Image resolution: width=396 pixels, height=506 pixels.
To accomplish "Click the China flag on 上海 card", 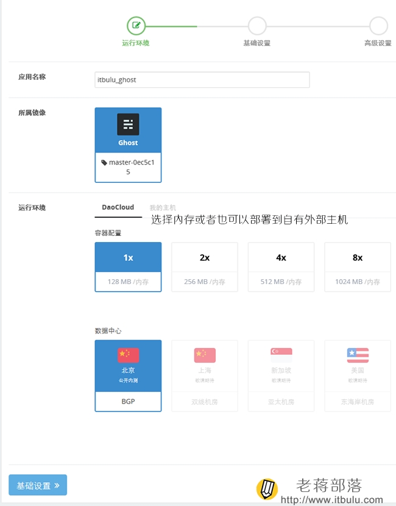I will point(205,355).
